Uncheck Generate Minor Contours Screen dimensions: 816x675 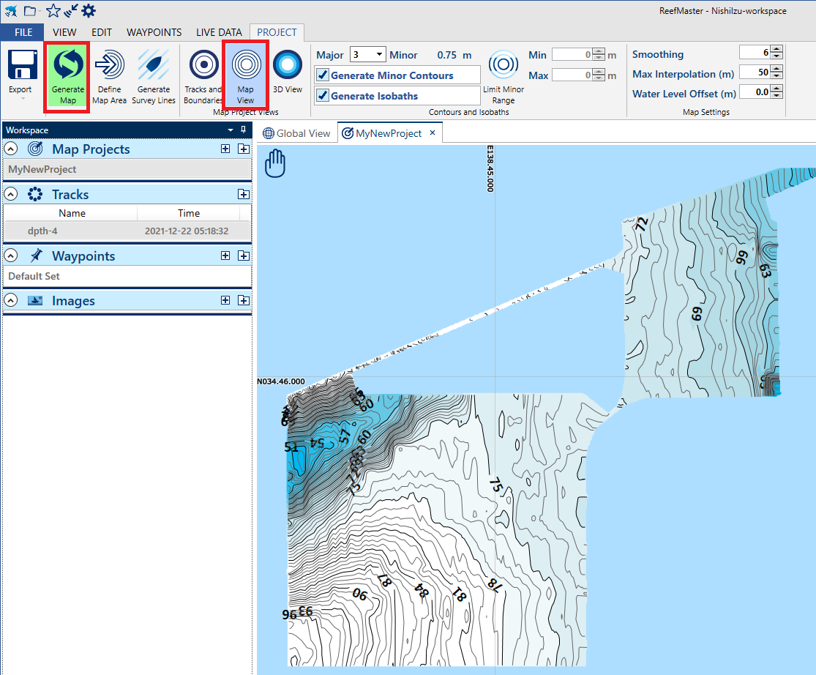pos(323,75)
